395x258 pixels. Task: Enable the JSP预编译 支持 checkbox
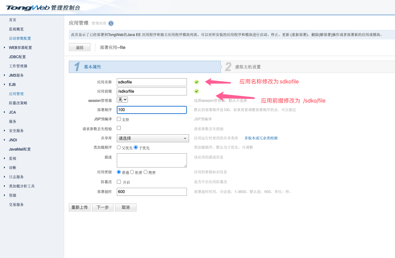click(x=119, y=119)
